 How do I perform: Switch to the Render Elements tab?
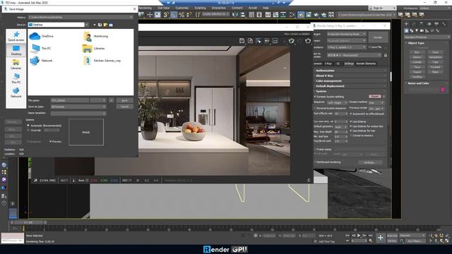366,64
